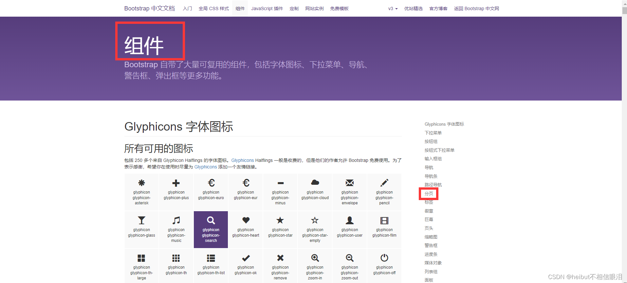Screen dimensions: 627x283
Task: Select the glyphicon-music note icon
Action: (176, 220)
